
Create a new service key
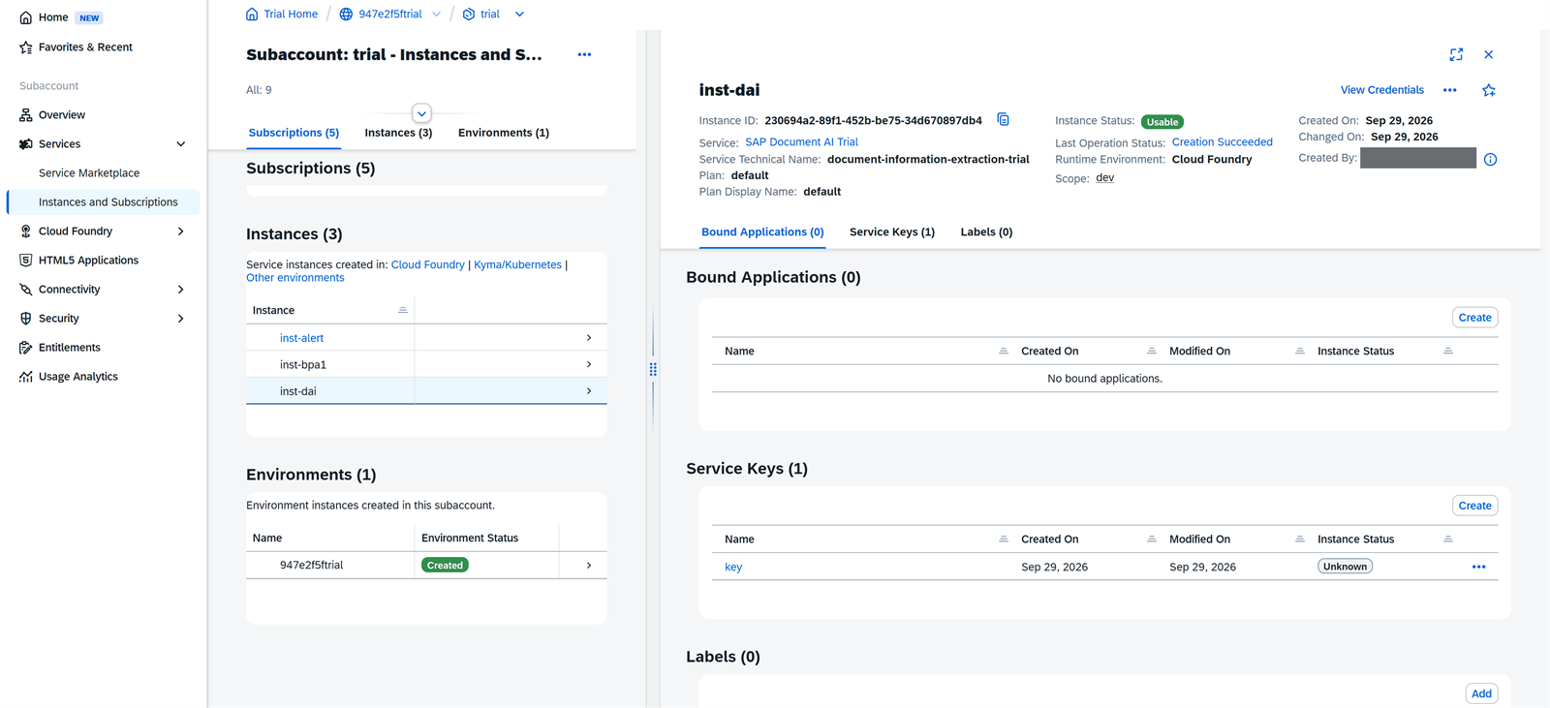click(x=1474, y=506)
